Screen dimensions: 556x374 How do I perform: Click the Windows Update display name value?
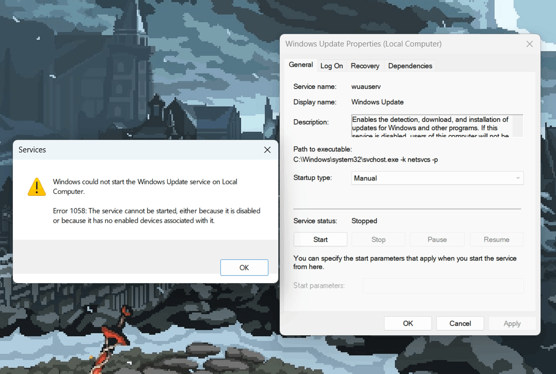point(377,102)
